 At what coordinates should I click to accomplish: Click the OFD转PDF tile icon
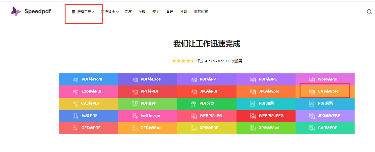coord(75,128)
